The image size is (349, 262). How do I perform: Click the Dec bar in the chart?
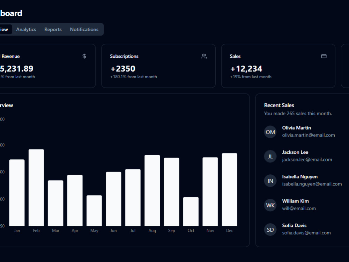coord(230,190)
